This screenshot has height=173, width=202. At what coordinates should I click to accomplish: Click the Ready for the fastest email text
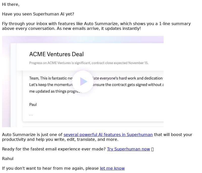(54, 149)
